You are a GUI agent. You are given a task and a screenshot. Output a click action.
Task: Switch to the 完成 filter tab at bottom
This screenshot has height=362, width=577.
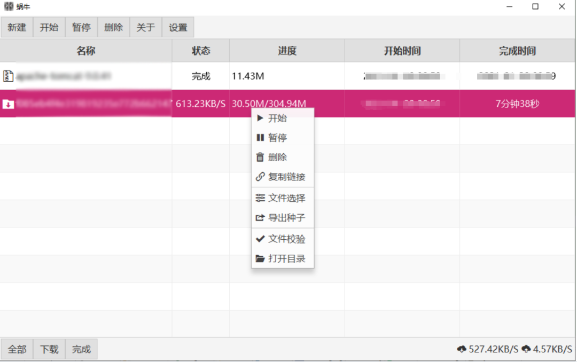[x=81, y=349]
